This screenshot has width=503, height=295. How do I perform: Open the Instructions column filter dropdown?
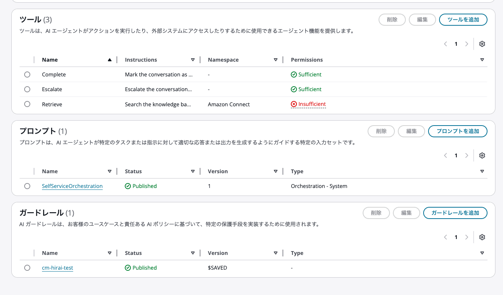pyautogui.click(x=193, y=59)
